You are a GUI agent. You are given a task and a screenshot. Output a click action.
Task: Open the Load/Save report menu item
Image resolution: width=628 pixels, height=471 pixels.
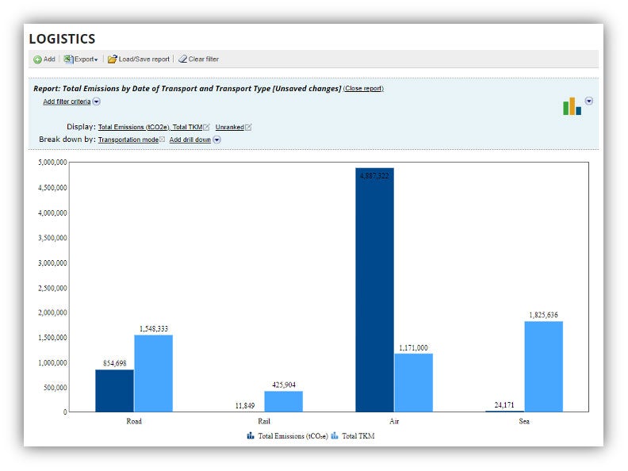144,59
